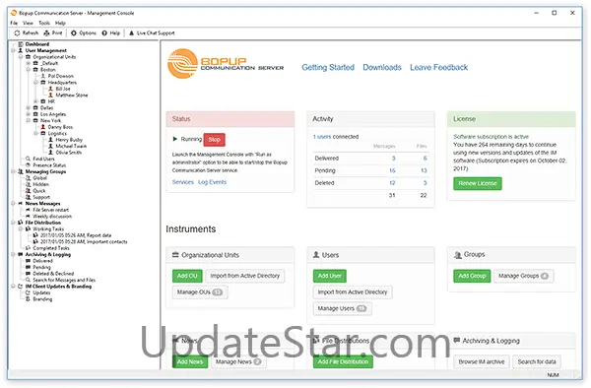Click the IM Client Updates & Branding icon

tap(21, 287)
